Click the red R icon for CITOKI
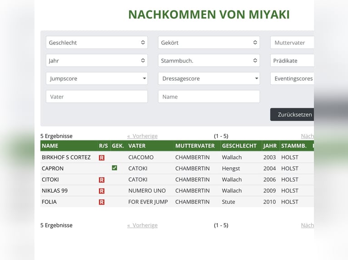 pyautogui.click(x=102, y=180)
